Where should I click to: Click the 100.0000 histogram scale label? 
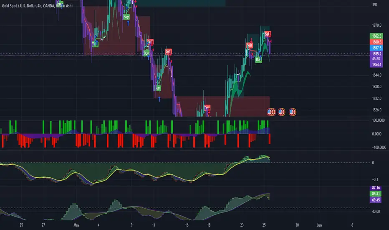378,120
